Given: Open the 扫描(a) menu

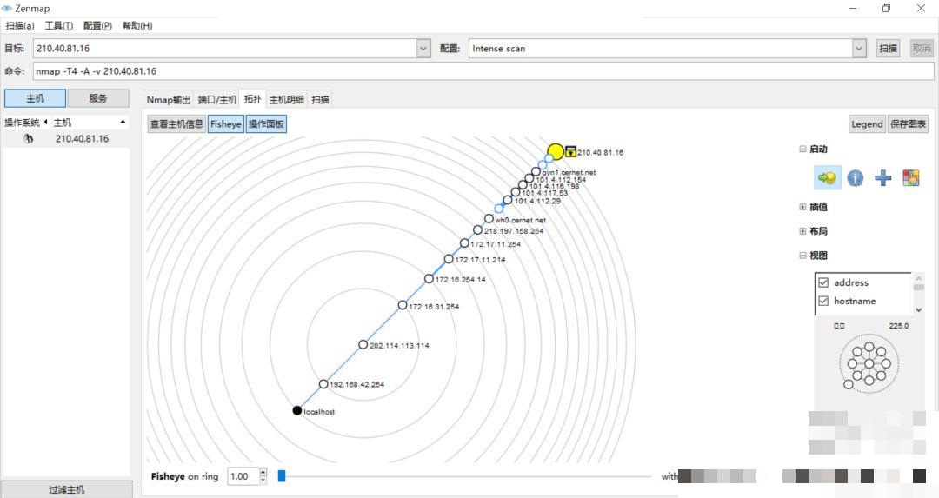Looking at the screenshot, I should coord(20,26).
